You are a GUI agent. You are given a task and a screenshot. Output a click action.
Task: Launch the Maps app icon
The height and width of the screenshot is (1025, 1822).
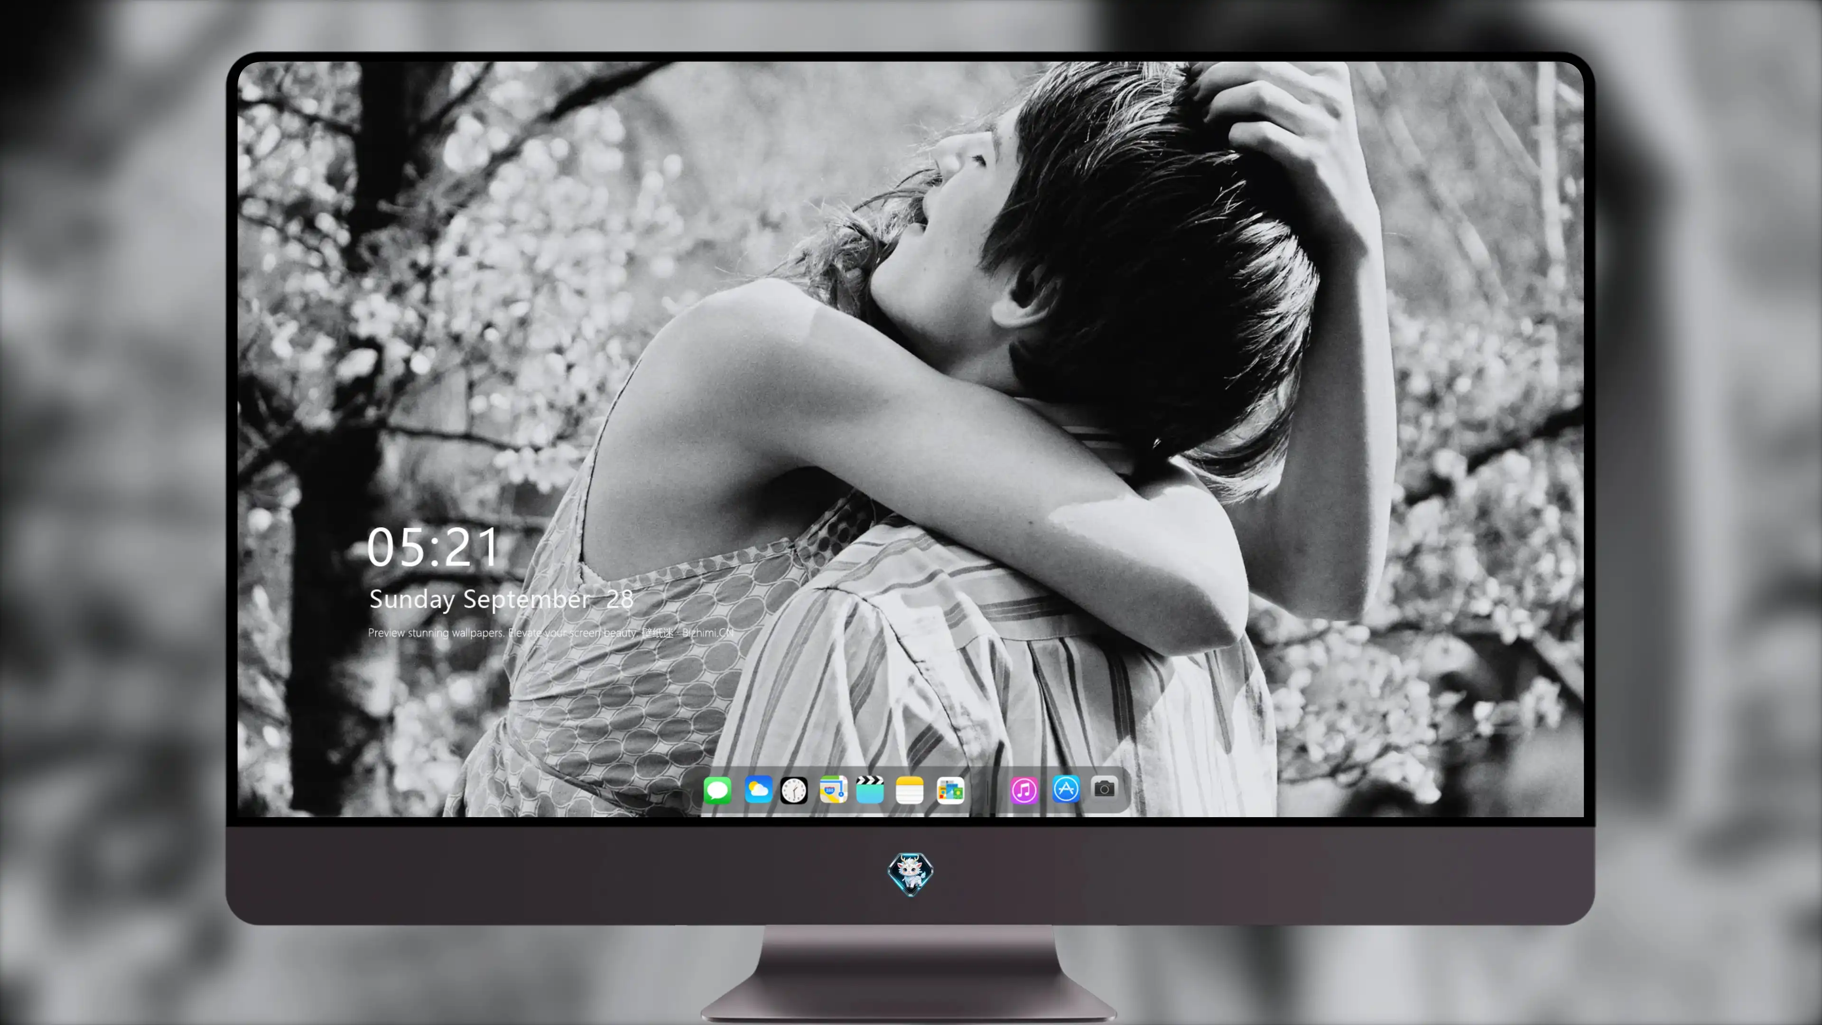click(x=833, y=790)
